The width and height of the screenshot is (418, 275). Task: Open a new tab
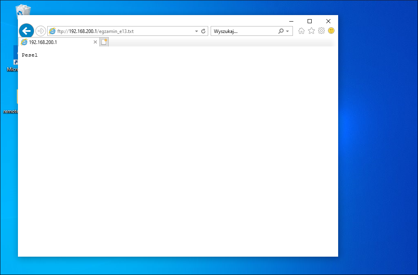pyautogui.click(x=104, y=42)
